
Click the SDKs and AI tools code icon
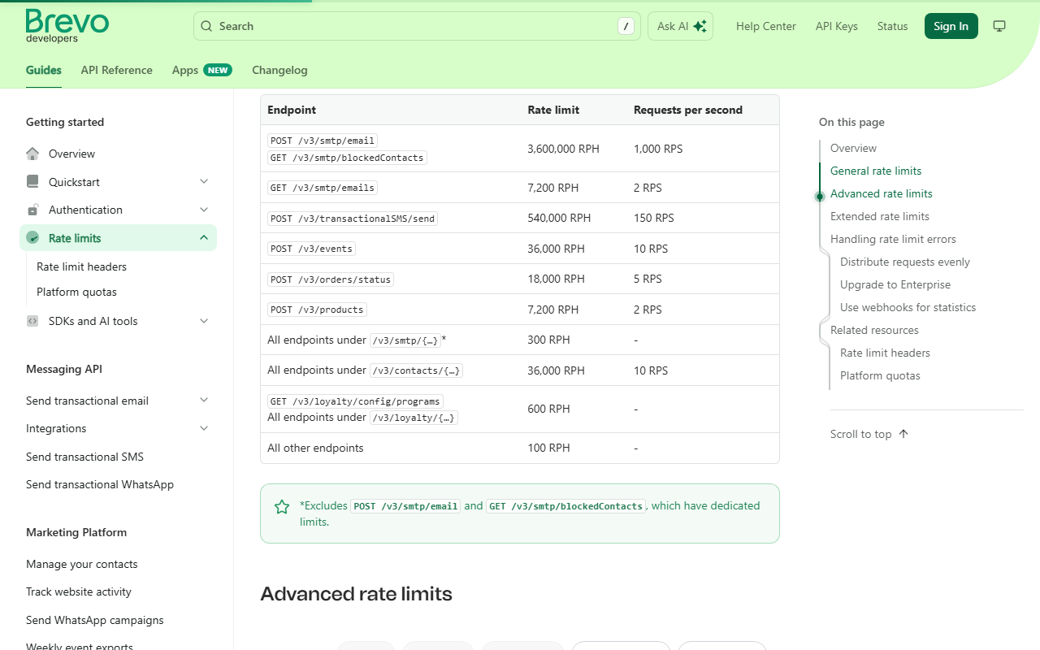(x=32, y=321)
